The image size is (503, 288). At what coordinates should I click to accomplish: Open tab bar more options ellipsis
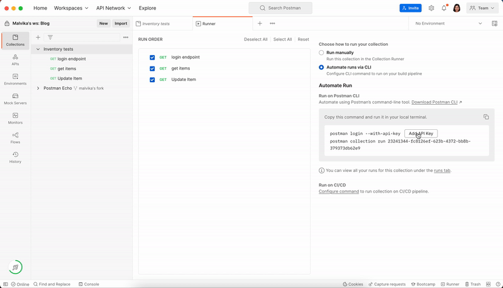pos(272,23)
